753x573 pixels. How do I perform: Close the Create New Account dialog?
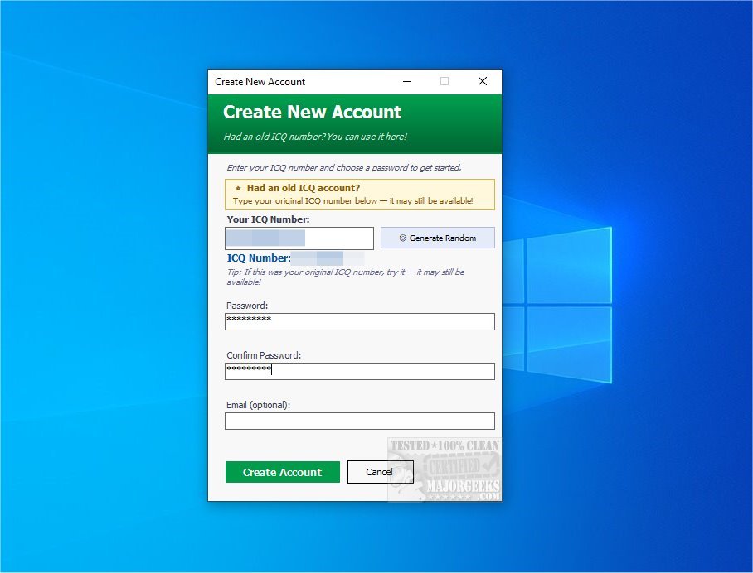tap(483, 81)
